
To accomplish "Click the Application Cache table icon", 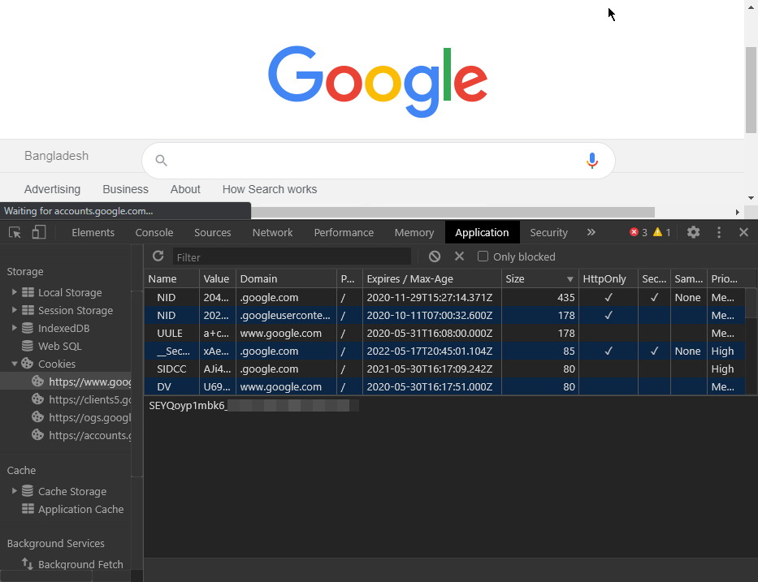I will click(28, 509).
